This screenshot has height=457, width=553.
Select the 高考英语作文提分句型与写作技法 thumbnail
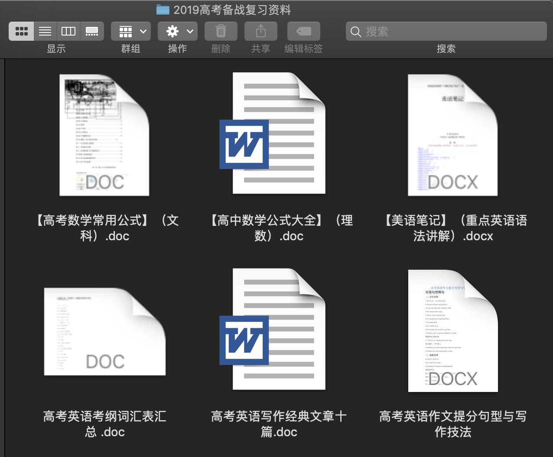pos(452,331)
